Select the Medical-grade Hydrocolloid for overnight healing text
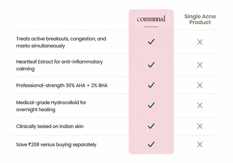The height and width of the screenshot is (163, 233). [x=51, y=106]
